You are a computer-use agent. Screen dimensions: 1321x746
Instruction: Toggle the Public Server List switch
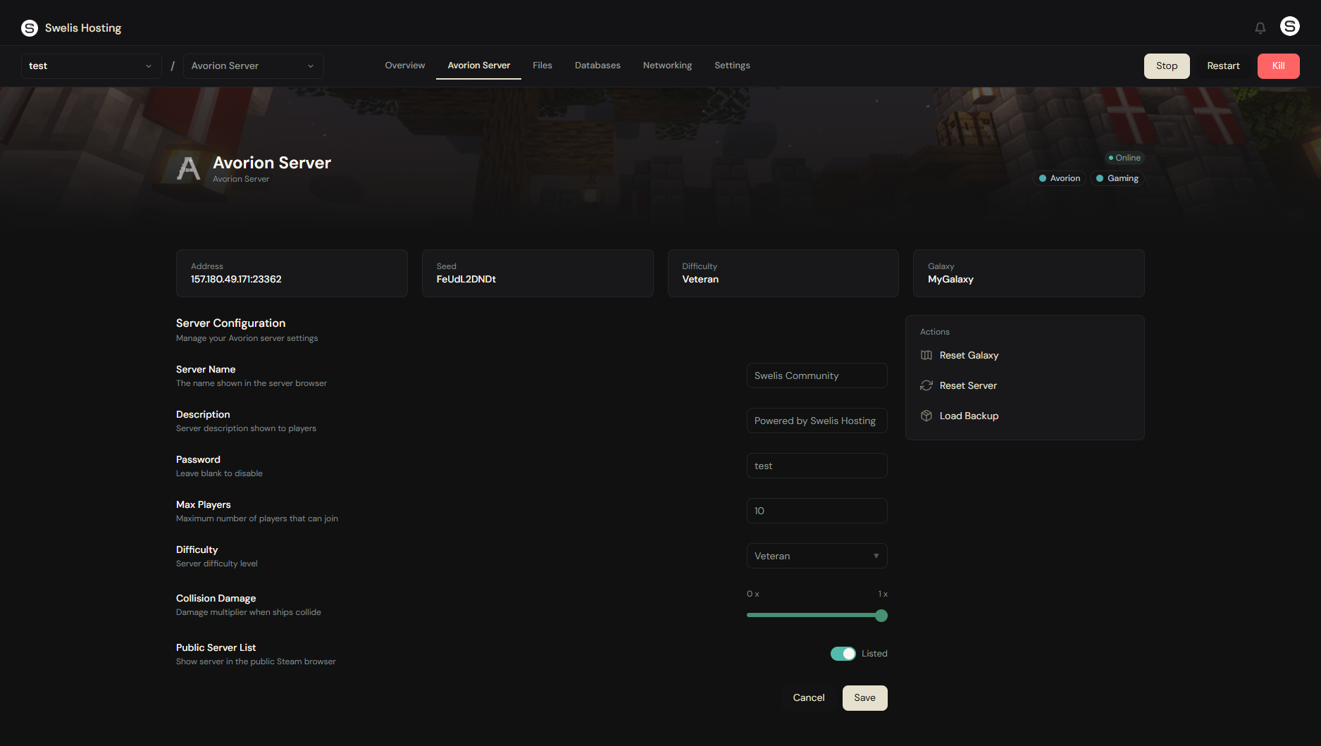coord(843,654)
